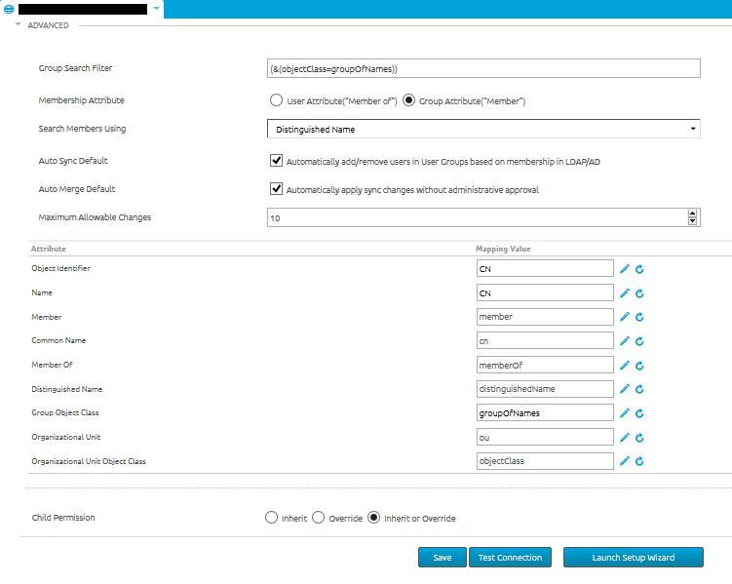Disable Auto Merge Default checkbox
The width and height of the screenshot is (732, 584).
(276, 189)
